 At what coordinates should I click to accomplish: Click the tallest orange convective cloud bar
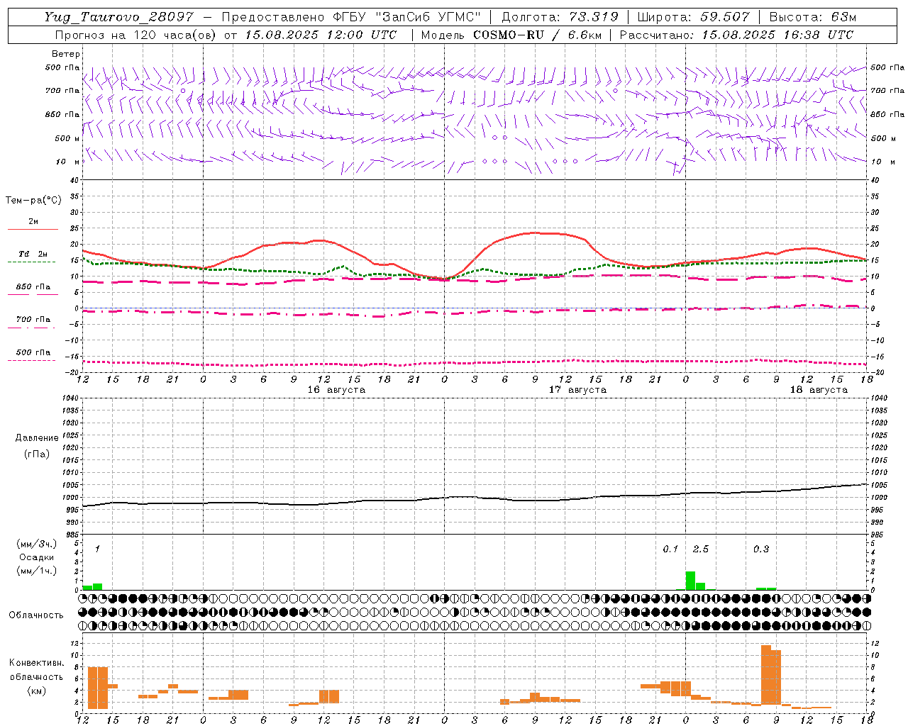pyautogui.click(x=766, y=674)
